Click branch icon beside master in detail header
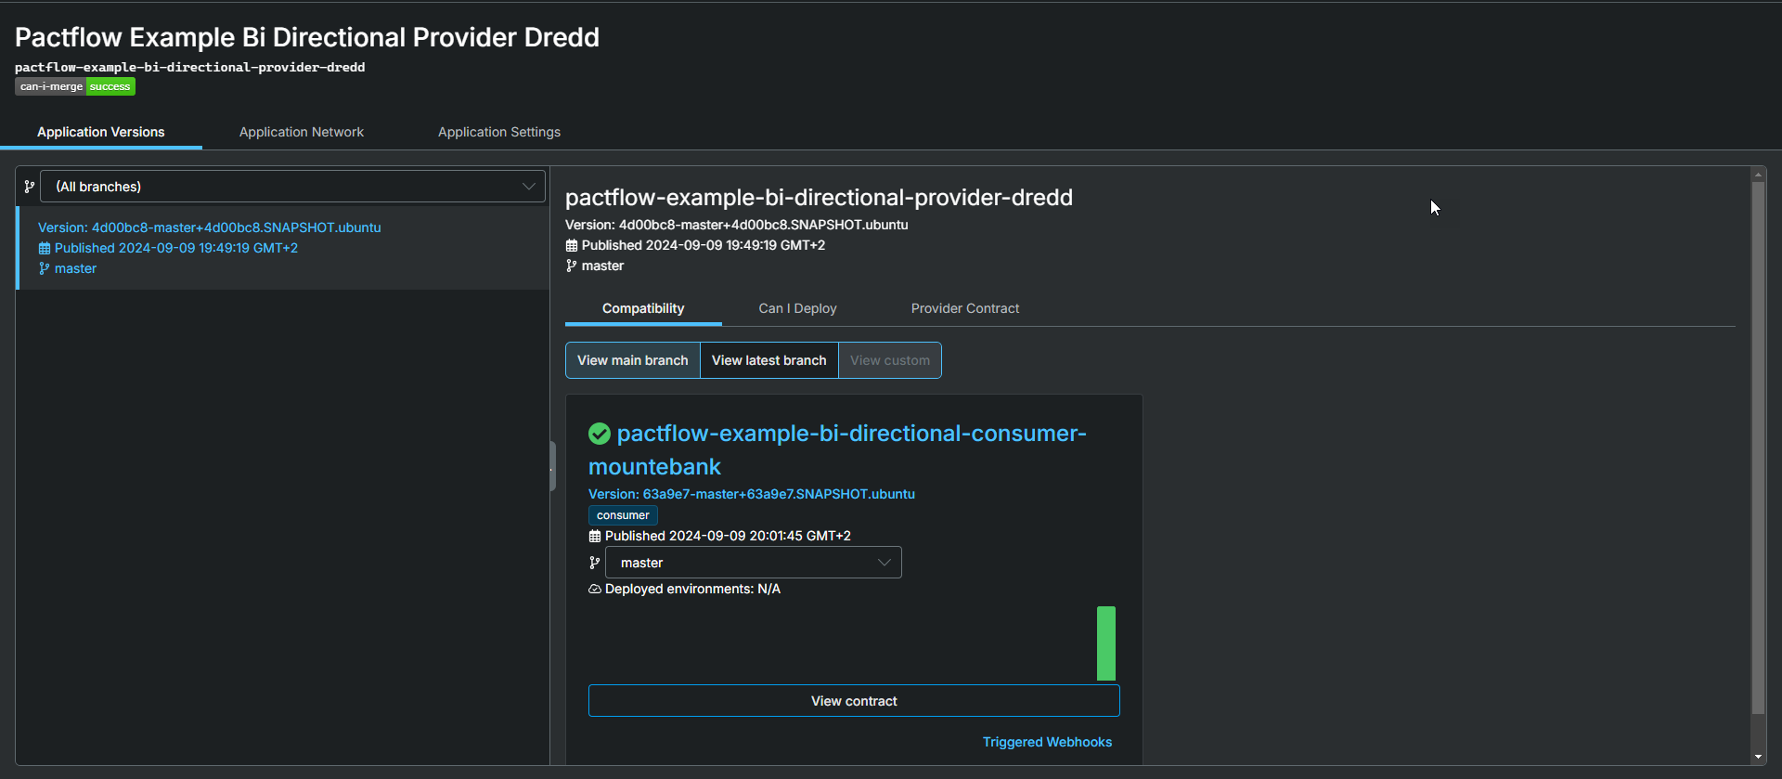The image size is (1782, 779). click(572, 266)
